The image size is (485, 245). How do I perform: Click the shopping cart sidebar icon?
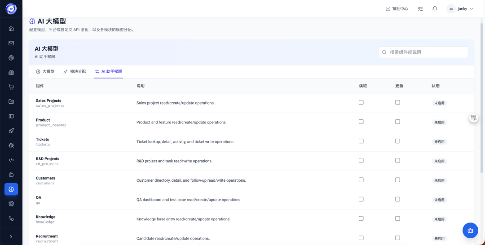[x=11, y=87]
